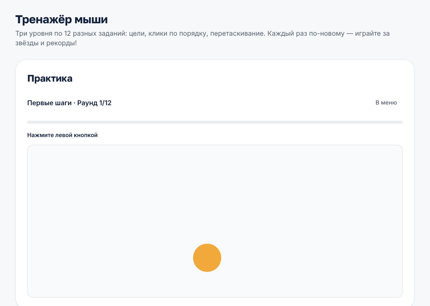
Task: Click the "Первые шаги" level name
Action: (x=49, y=103)
